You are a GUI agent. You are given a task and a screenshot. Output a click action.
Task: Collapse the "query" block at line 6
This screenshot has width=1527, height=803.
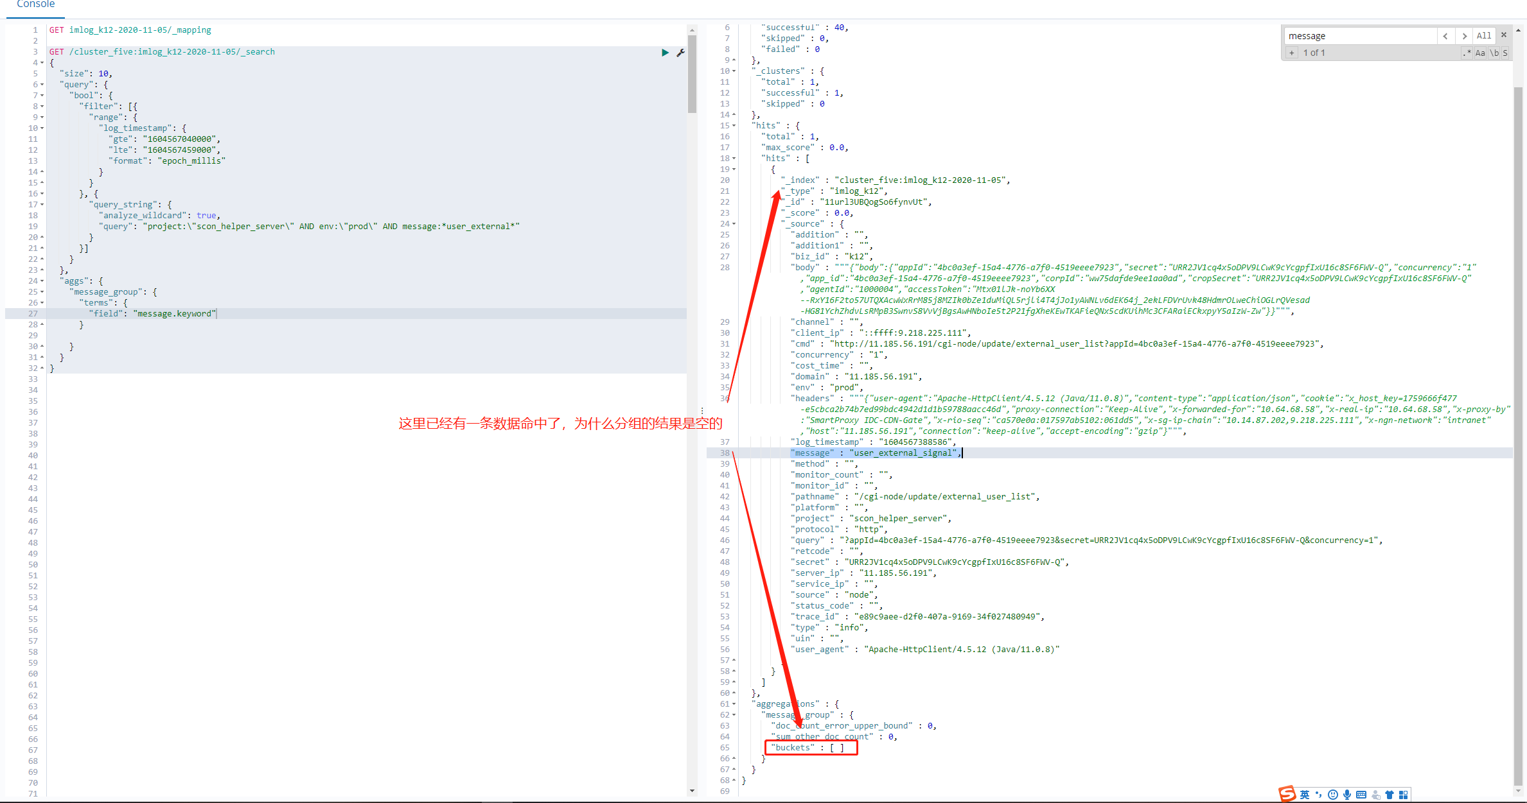42,85
